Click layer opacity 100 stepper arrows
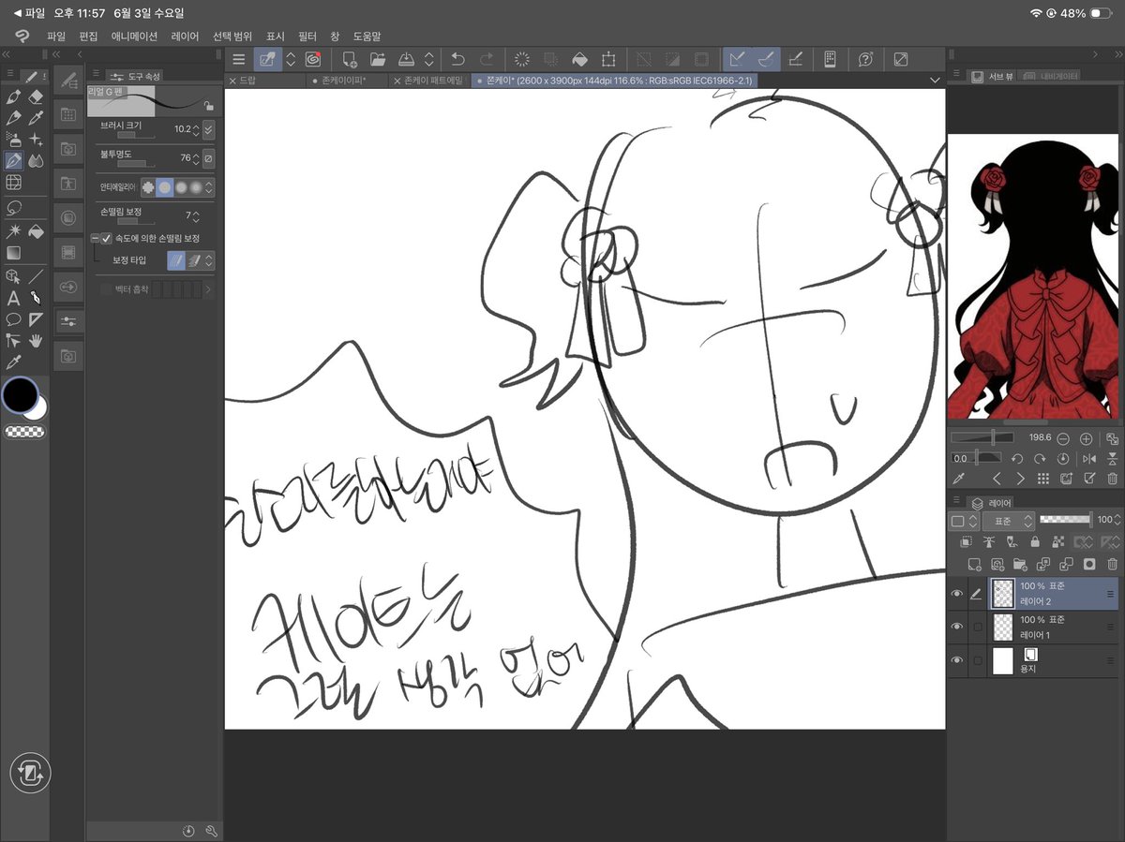Image resolution: width=1125 pixels, height=842 pixels. tap(1117, 520)
